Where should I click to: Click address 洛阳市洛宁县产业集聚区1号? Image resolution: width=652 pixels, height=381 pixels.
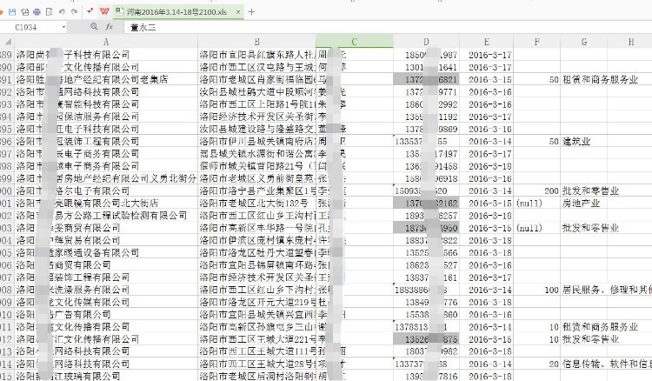(257, 190)
